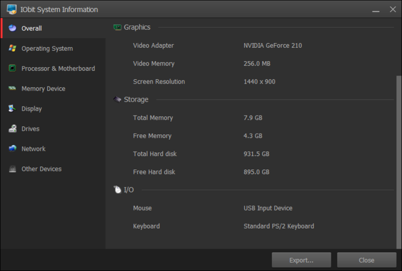Click the NVIDIA GeForce 210 value
This screenshot has height=271, width=402.
(273, 45)
